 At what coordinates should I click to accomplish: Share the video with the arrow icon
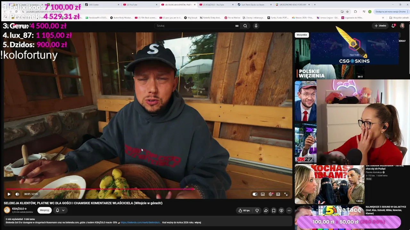[x=266, y=211]
